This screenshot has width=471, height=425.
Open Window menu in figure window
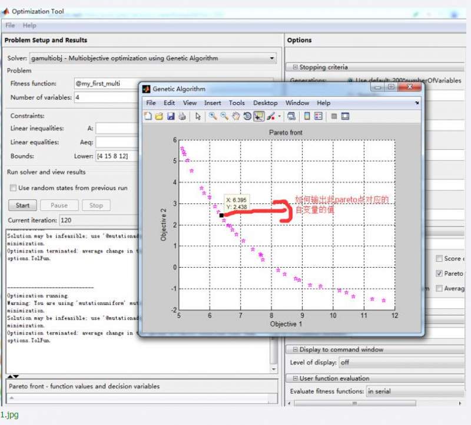[297, 103]
